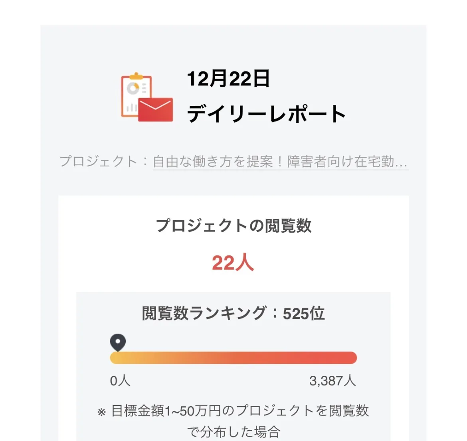Click the 閲覧数ランキング：525位 heading
The width and height of the screenshot is (467, 441).
coord(233,313)
